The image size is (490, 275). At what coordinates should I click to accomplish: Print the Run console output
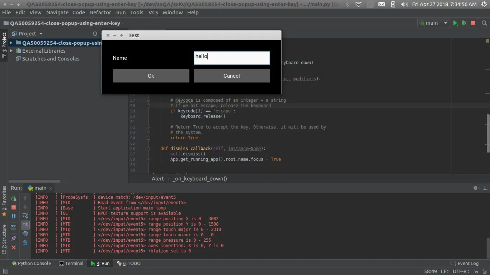click(25, 234)
